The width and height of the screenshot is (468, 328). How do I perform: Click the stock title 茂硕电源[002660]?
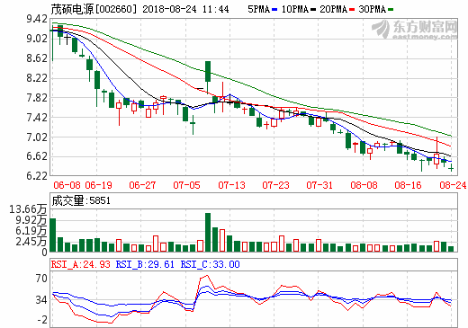click(94, 9)
